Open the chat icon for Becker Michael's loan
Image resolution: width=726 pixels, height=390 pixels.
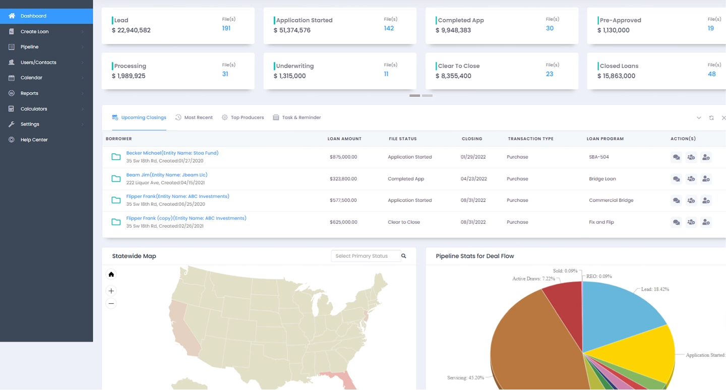pyautogui.click(x=676, y=157)
